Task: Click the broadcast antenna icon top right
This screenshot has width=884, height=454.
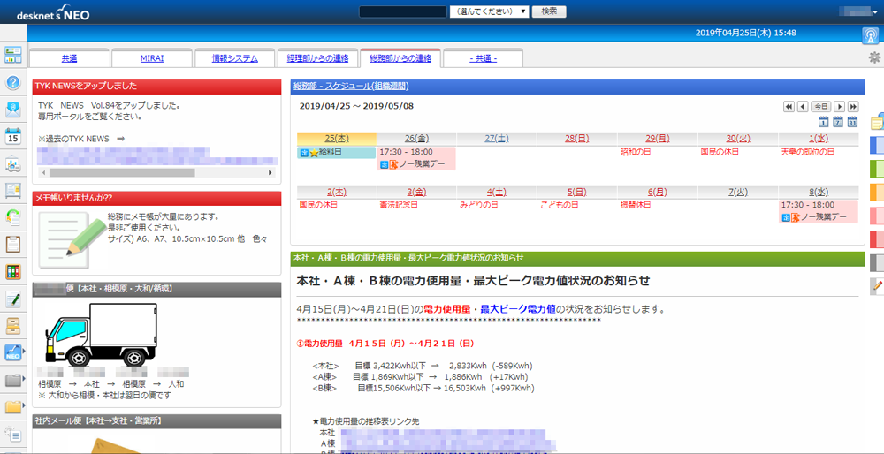Action: click(x=870, y=35)
